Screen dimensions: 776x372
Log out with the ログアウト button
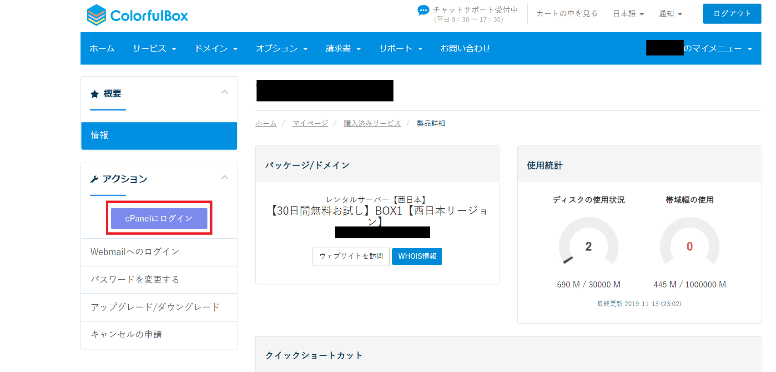(731, 14)
